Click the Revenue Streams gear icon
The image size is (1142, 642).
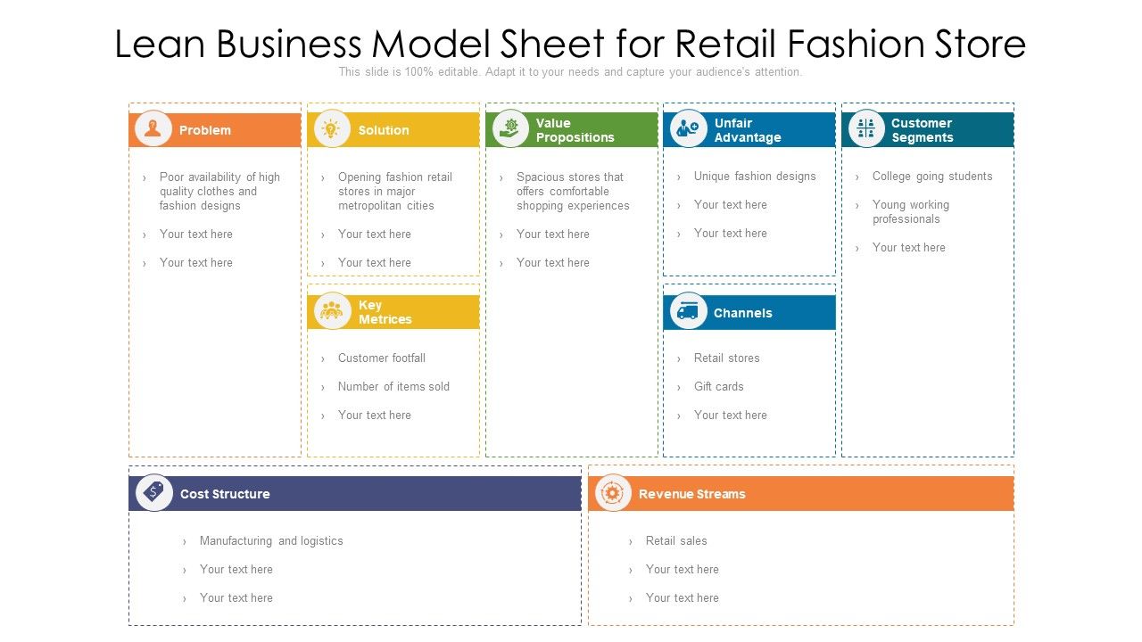tap(613, 492)
